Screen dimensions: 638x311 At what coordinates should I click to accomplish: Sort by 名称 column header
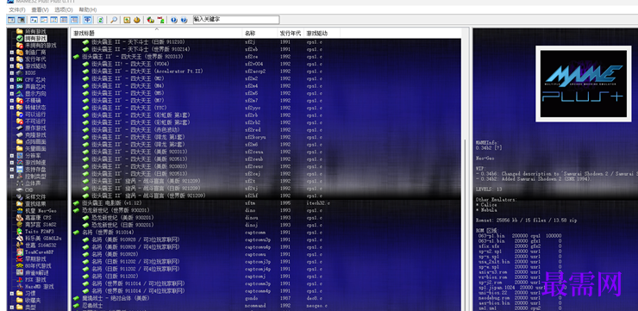(x=260, y=34)
